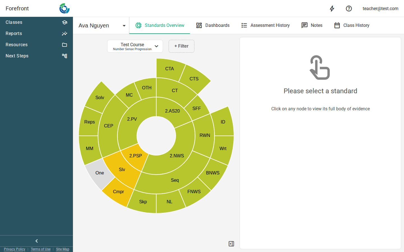Click the Class History calendar icon
Screen dimensions: 404x252
pos(337,25)
